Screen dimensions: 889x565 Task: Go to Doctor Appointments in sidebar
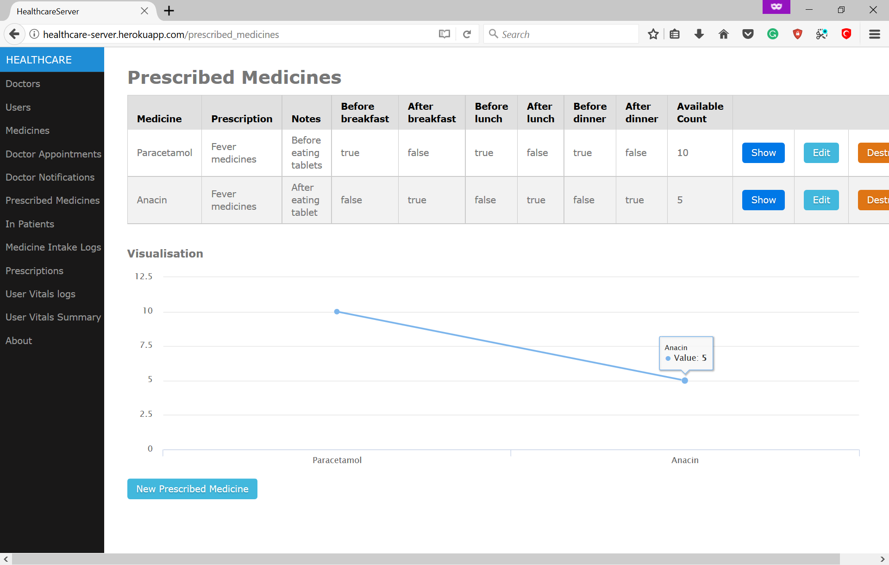click(53, 154)
